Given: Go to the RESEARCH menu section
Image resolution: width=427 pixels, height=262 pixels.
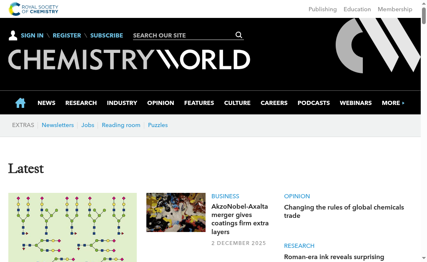Looking at the screenshot, I should (x=81, y=103).
